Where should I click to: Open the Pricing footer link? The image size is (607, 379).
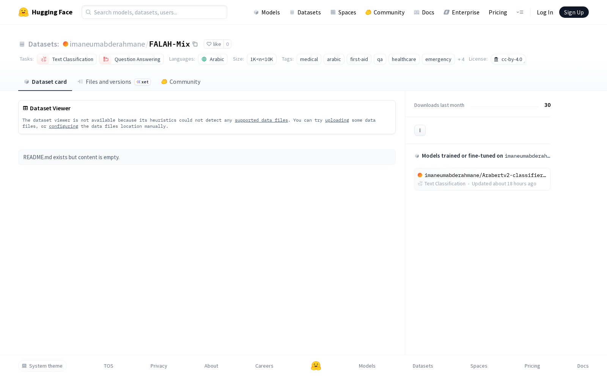pyautogui.click(x=532, y=366)
